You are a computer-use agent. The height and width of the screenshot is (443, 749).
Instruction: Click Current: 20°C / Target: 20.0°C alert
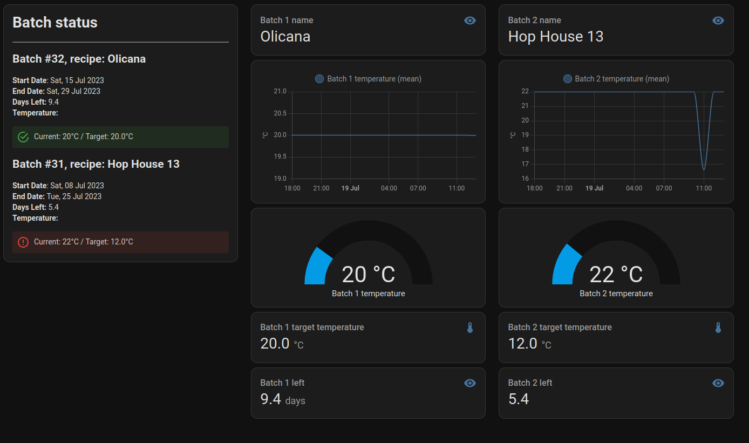click(x=120, y=137)
